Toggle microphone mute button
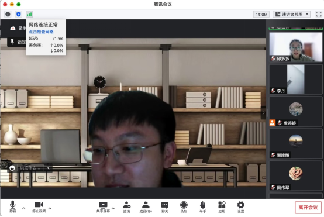Image resolution: width=324 pixels, height=217 pixels. pyautogui.click(x=13, y=206)
